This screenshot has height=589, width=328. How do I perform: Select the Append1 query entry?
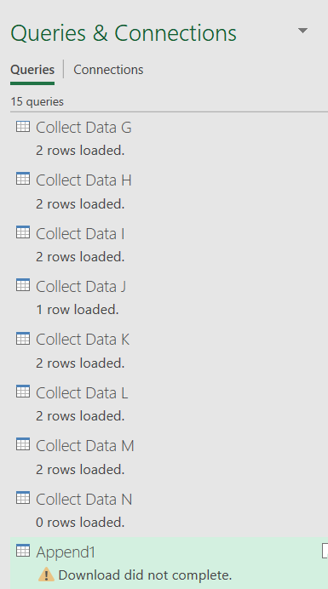click(x=170, y=563)
